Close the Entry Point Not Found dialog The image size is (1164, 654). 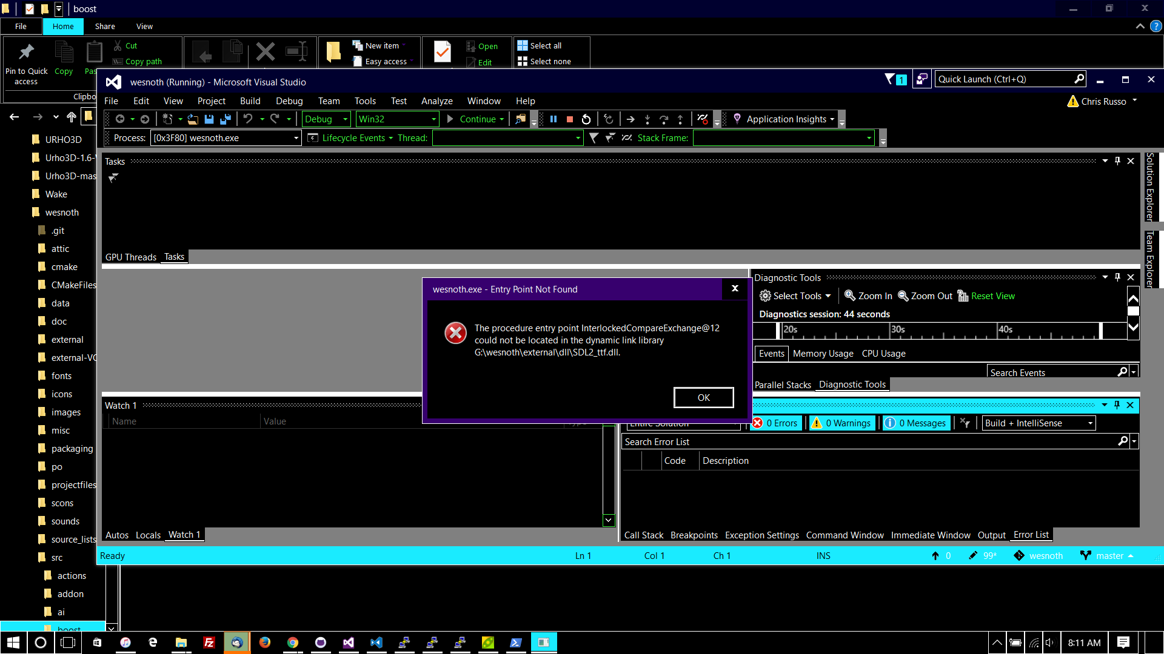pos(735,289)
